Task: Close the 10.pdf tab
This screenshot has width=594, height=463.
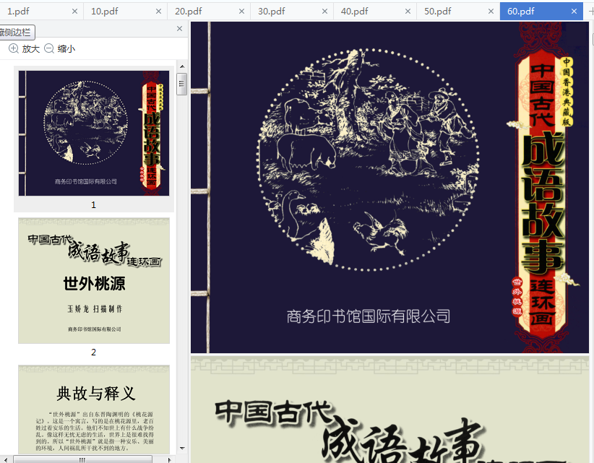Action: (158, 12)
